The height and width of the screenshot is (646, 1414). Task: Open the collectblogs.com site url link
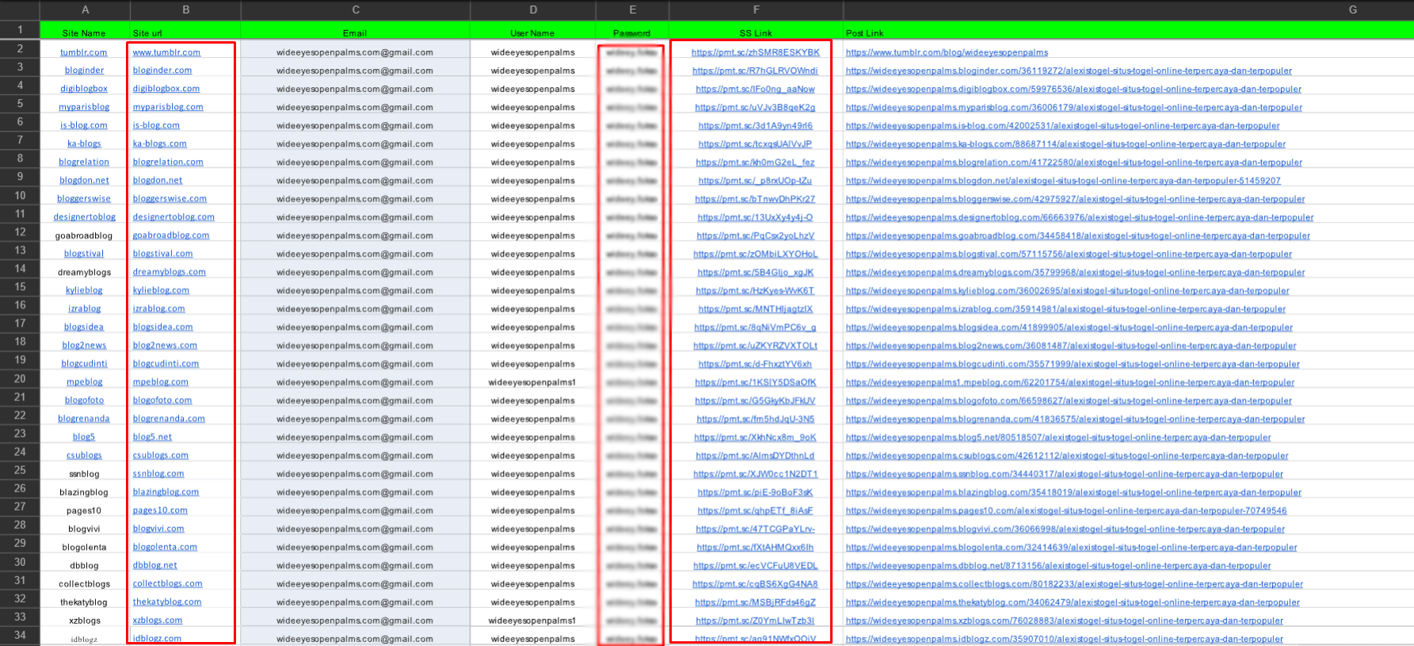pos(167,583)
